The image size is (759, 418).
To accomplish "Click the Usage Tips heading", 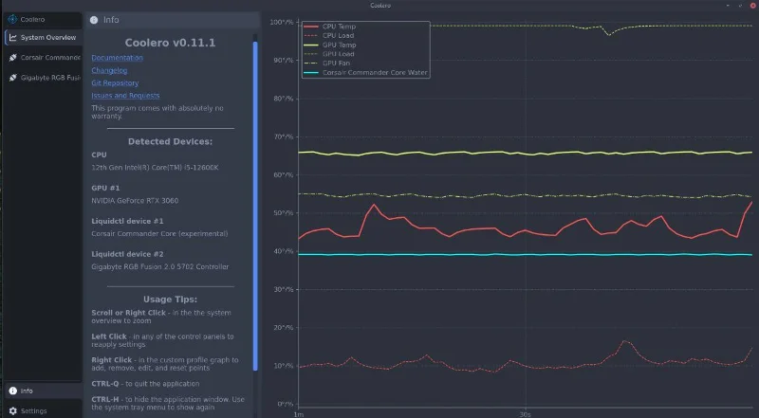I will pos(170,299).
